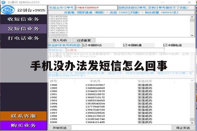Select phone number 13458044869
This screenshot has height=131, width=197.
95,88
